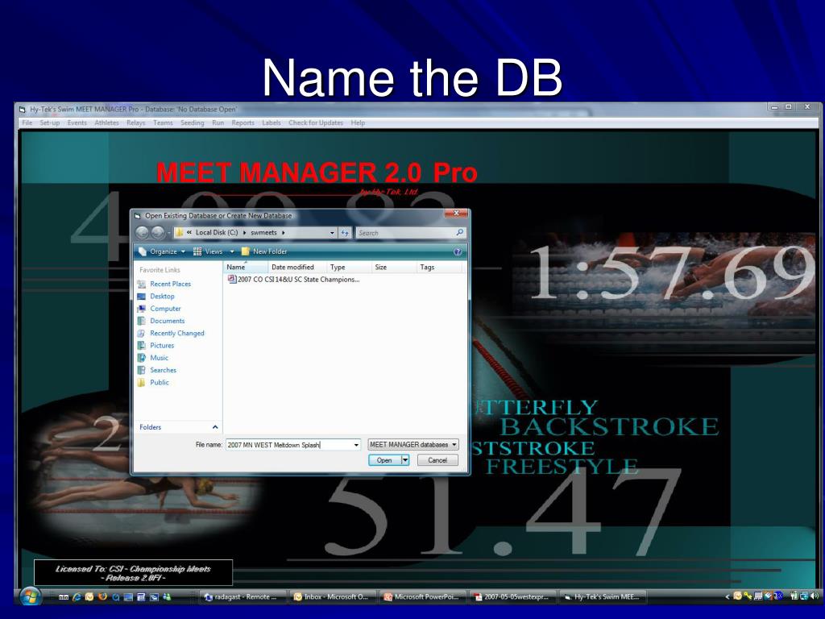Open the Run menu
Viewport: 825px width, 619px height.
click(x=218, y=123)
